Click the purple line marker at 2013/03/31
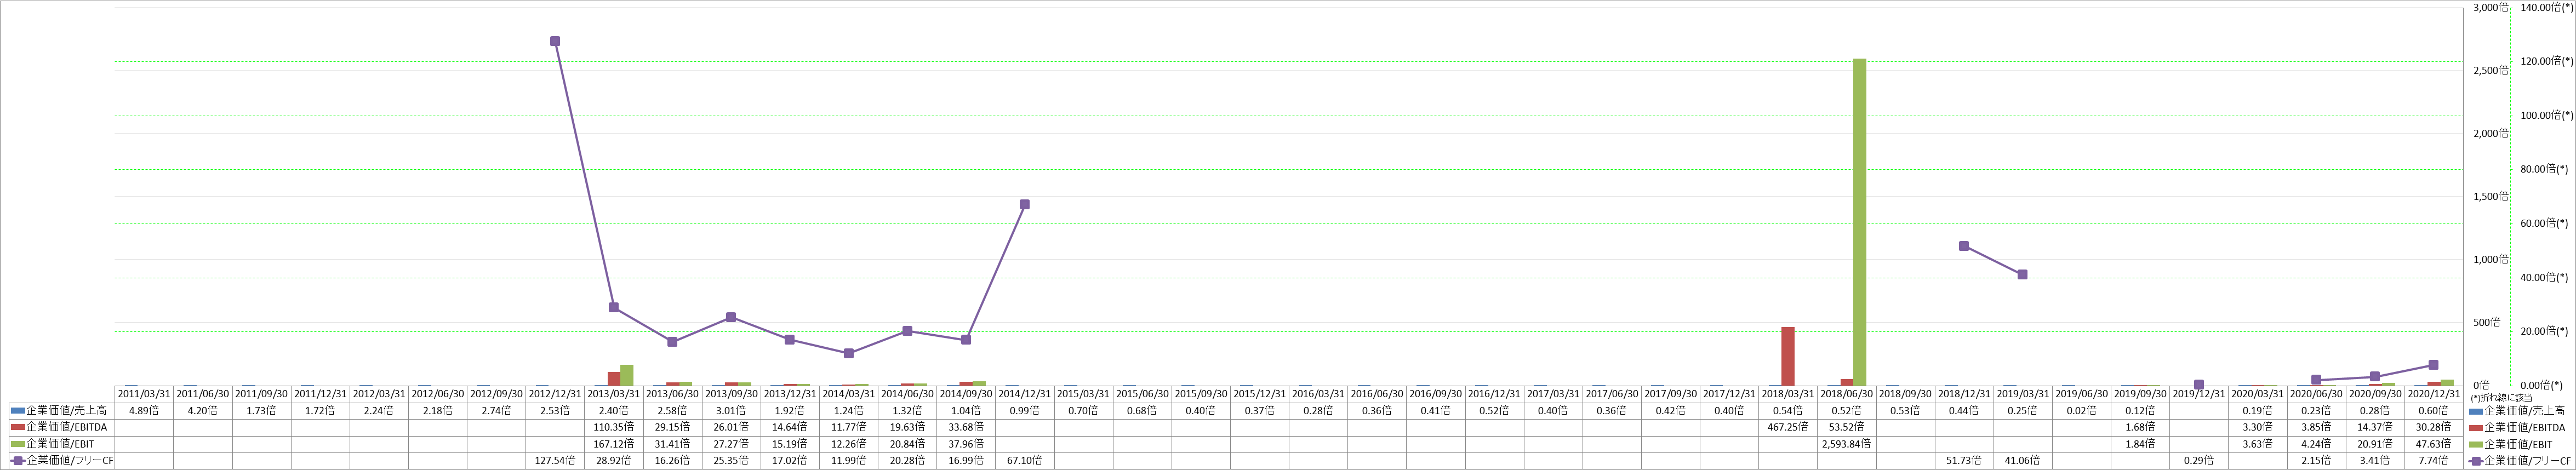The width and height of the screenshot is (2576, 470). 614,307
